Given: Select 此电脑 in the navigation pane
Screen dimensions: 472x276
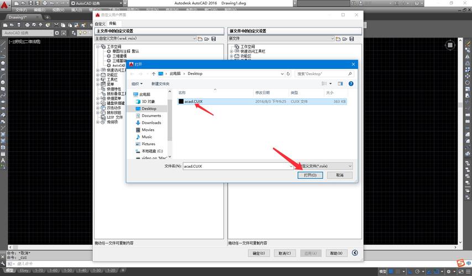Looking at the screenshot, I should pos(144,94).
